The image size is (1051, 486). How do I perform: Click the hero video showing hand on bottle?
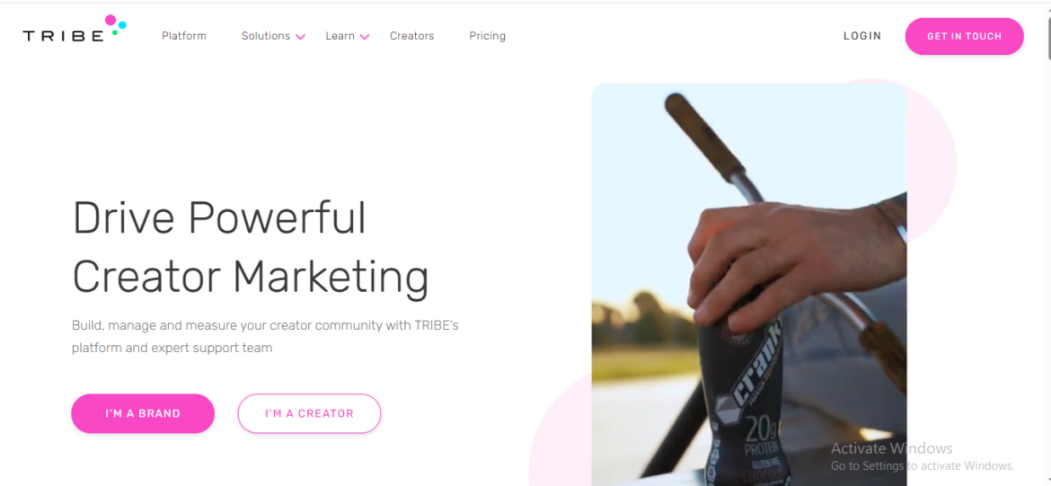coord(748,284)
